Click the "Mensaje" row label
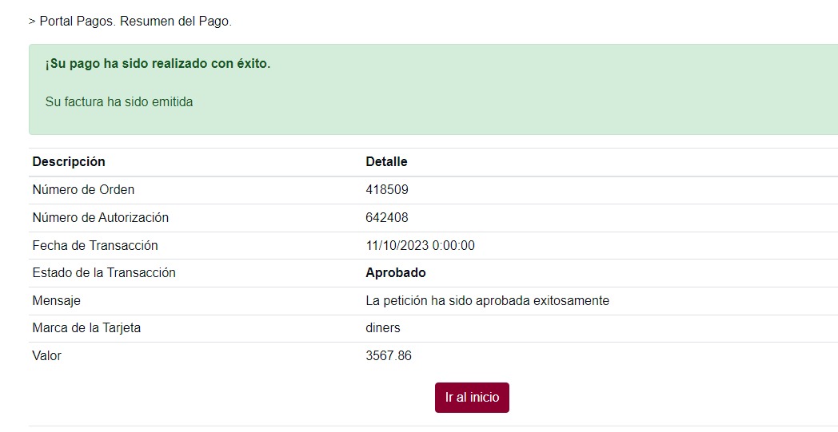 pos(56,301)
